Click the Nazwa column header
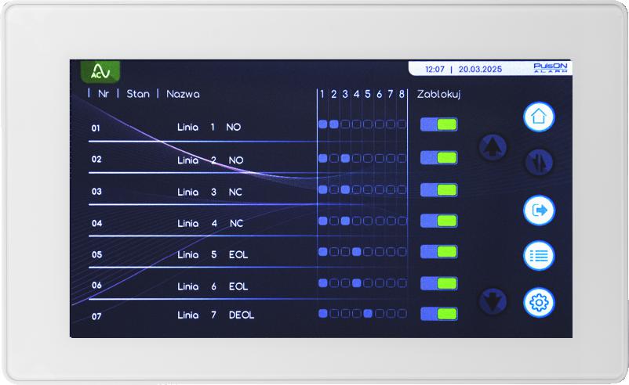 [183, 94]
